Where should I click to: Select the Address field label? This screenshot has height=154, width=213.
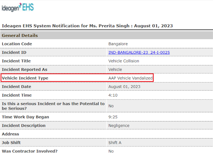click(11, 134)
